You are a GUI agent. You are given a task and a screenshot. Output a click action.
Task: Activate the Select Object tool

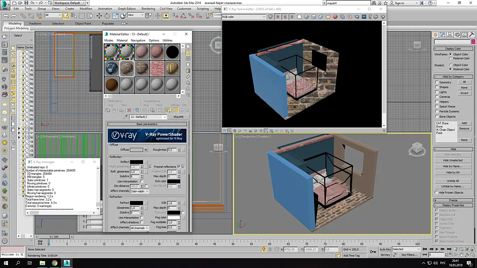click(x=66, y=16)
